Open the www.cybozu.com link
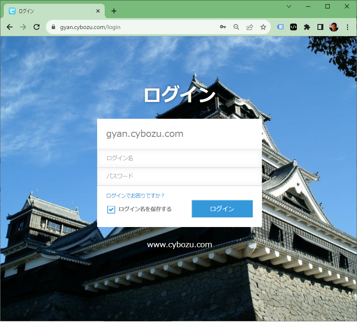 (x=180, y=245)
